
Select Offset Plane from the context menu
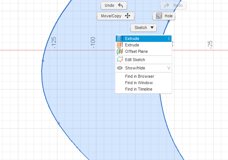pos(144,51)
